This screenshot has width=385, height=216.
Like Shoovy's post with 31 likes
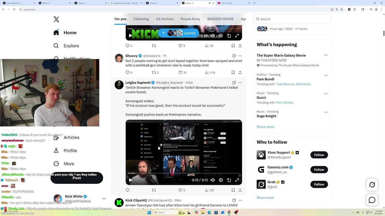tap(182, 72)
